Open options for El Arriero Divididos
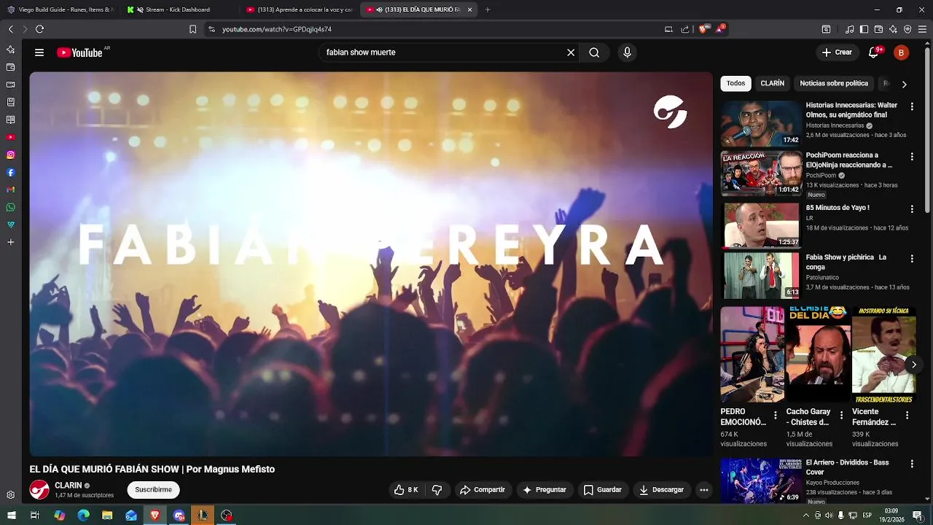933x525 pixels. (x=912, y=464)
